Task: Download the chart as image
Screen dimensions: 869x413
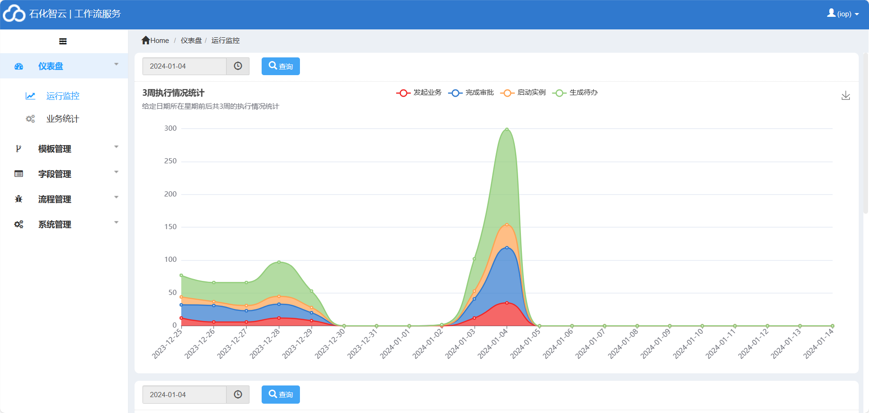Action: pos(846,96)
